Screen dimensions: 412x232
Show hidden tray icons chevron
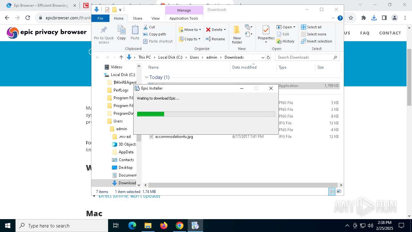click(x=347, y=226)
